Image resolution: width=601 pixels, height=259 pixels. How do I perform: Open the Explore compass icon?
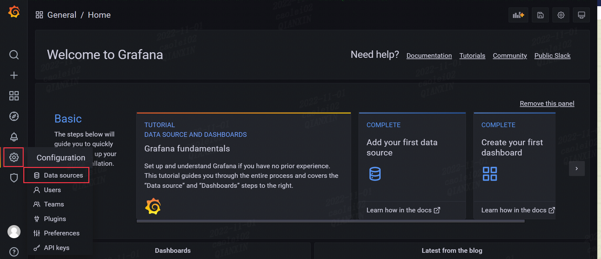point(14,116)
